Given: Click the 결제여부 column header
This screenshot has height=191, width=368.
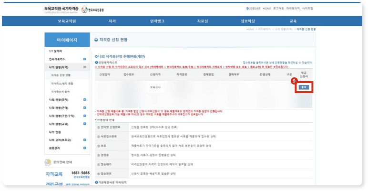Looking at the screenshot, I should point(234,74).
